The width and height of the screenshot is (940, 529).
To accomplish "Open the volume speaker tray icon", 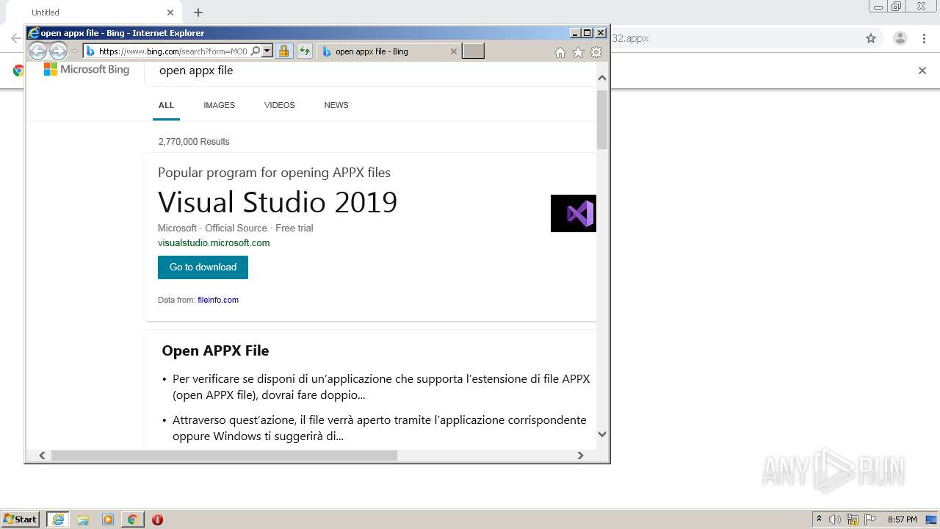I will coord(835,519).
